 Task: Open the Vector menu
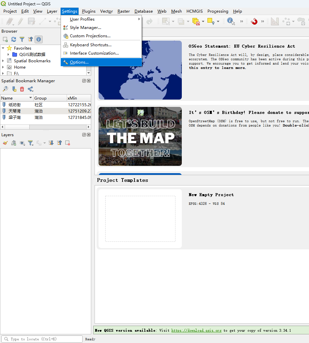107,11
